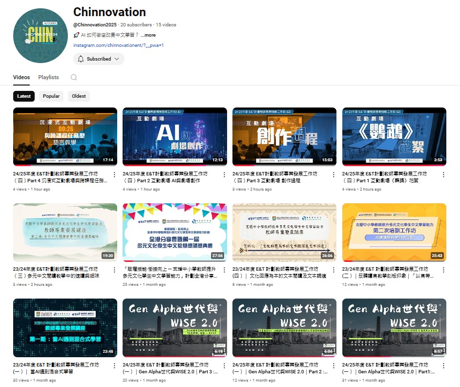Screen dimensions: 460x387
Task: Click the 17:14 video's red progress bar
Action: pos(65,166)
